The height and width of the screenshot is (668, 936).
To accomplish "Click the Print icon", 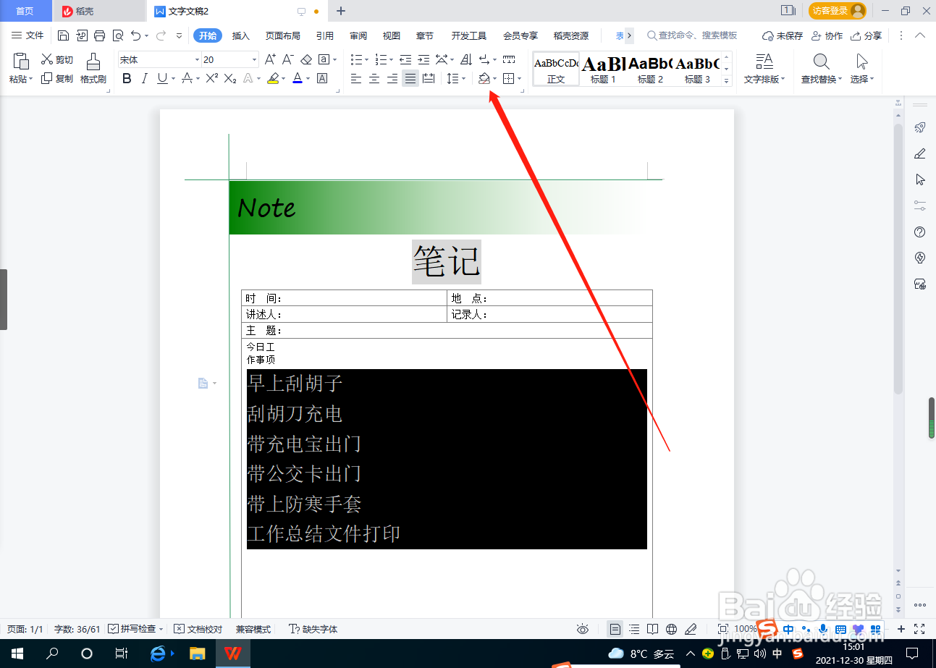I will click(x=100, y=35).
